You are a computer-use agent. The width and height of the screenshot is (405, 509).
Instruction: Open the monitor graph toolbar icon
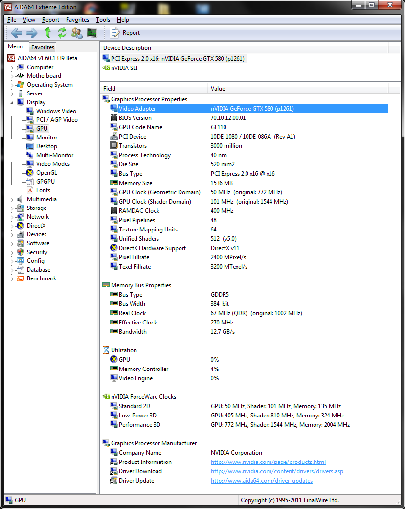(x=92, y=33)
